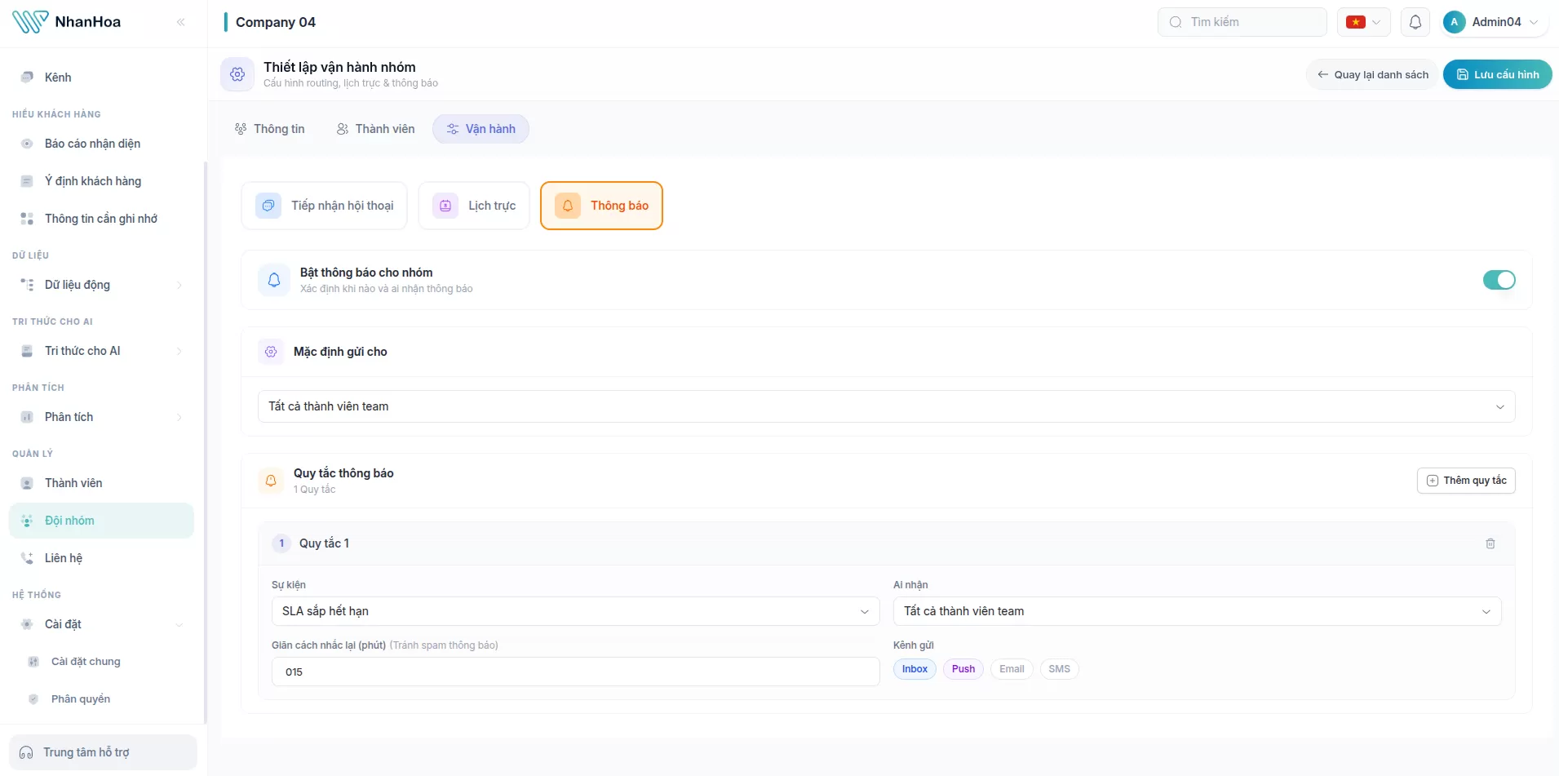
Task: Expand Dữ liệu động submenu
Action: [179, 285]
